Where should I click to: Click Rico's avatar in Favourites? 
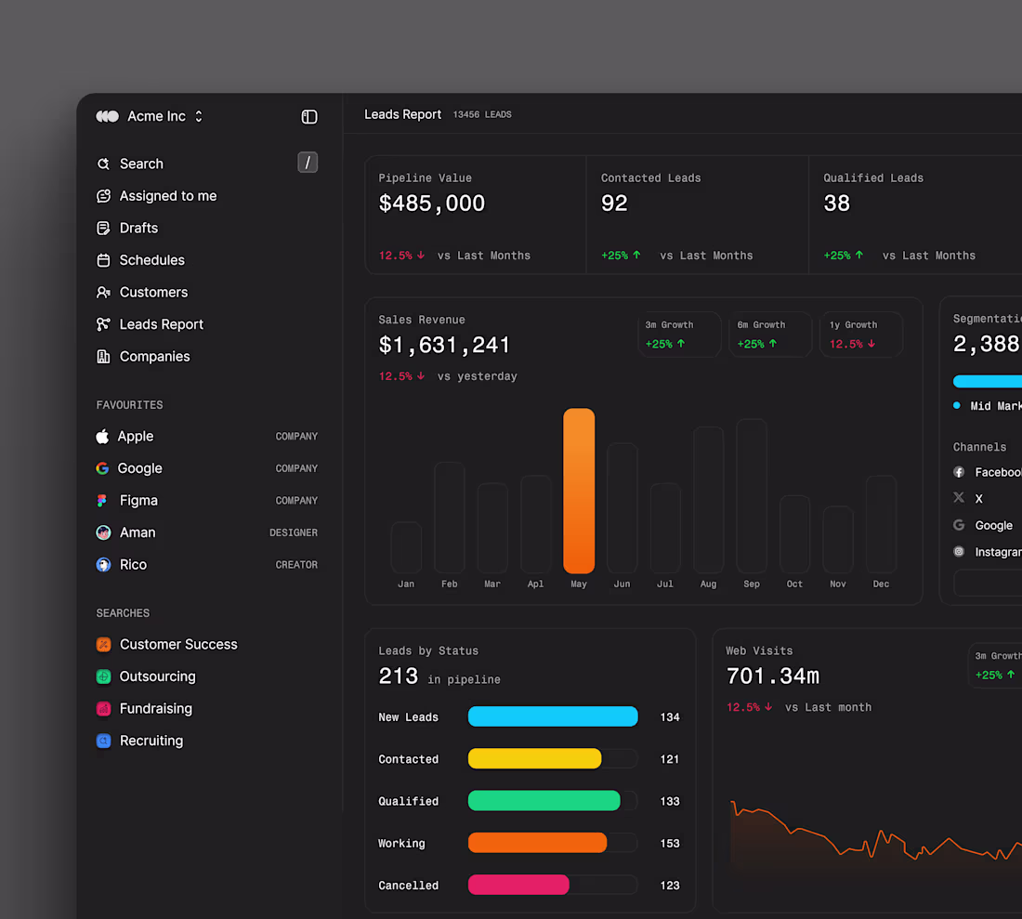click(x=102, y=564)
